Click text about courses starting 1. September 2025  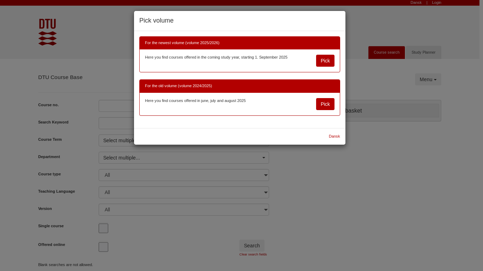coord(216,57)
